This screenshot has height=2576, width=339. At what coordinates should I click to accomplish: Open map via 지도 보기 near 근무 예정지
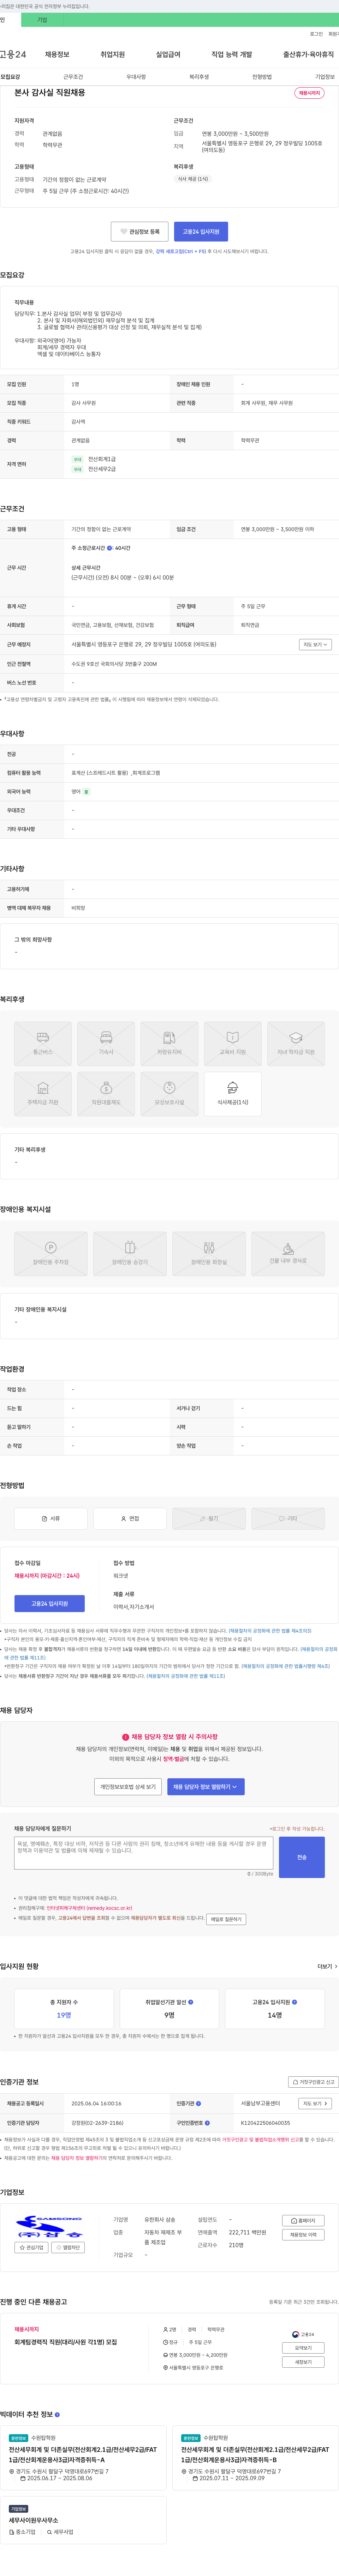[315, 645]
